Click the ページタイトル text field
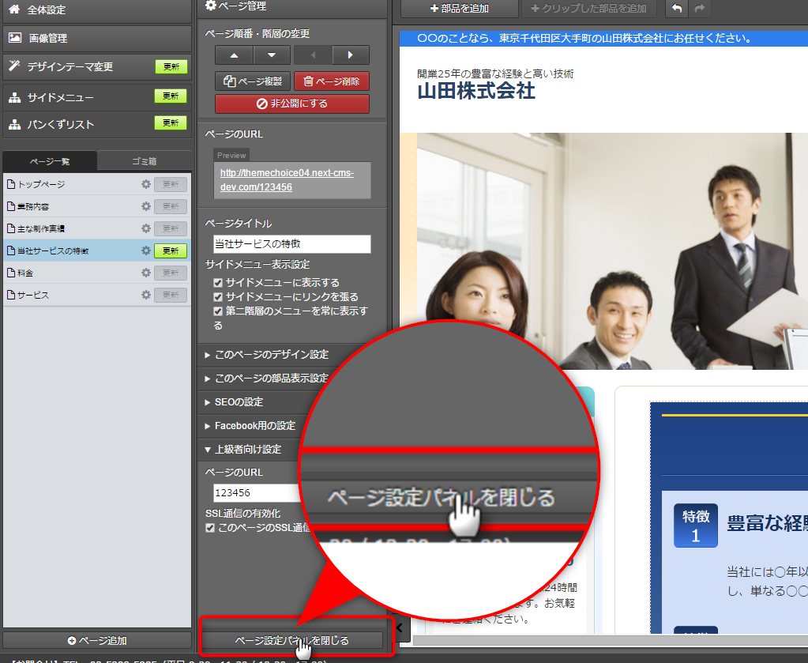Image resolution: width=808 pixels, height=663 pixels. click(x=291, y=244)
